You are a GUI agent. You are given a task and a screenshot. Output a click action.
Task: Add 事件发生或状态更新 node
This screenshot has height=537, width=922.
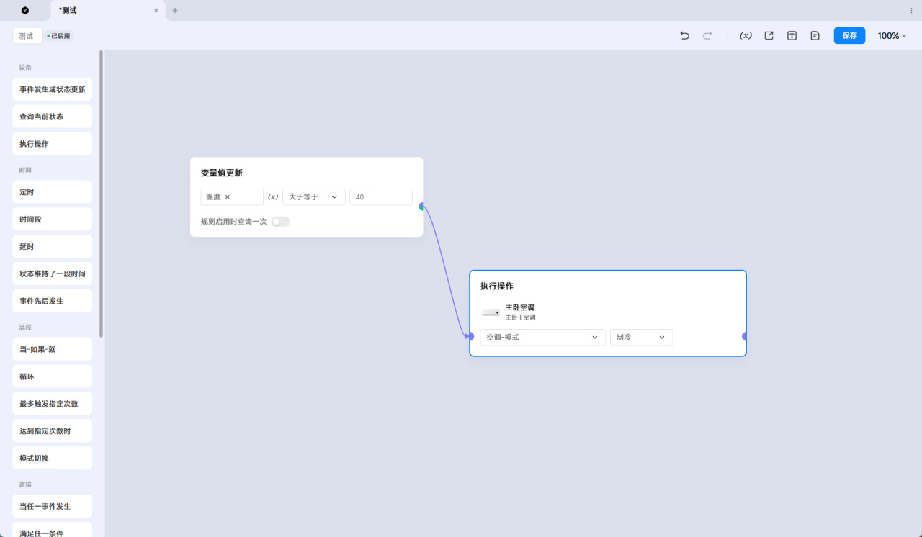pyautogui.click(x=53, y=89)
